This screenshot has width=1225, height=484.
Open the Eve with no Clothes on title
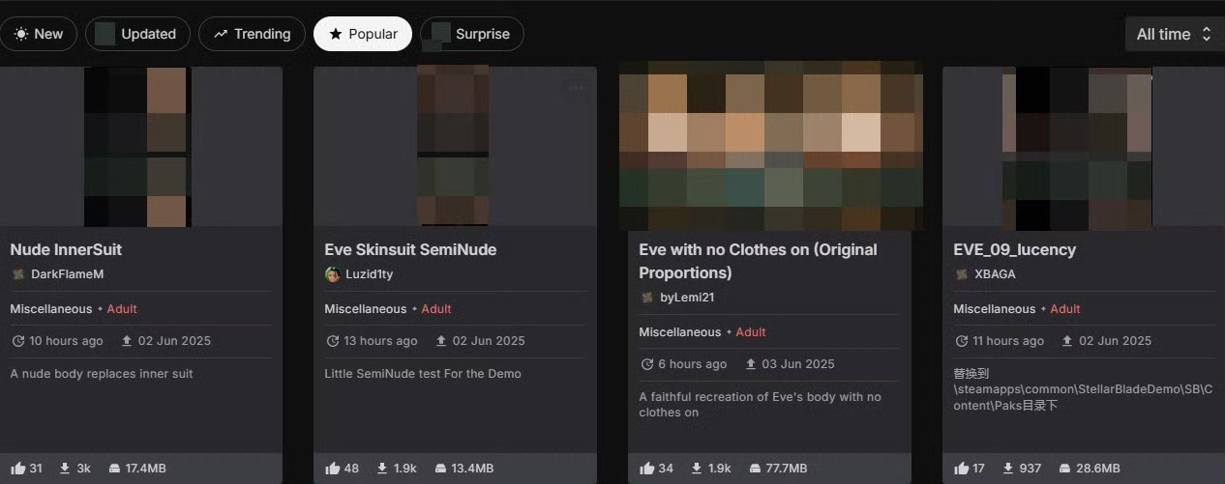pyautogui.click(x=758, y=261)
